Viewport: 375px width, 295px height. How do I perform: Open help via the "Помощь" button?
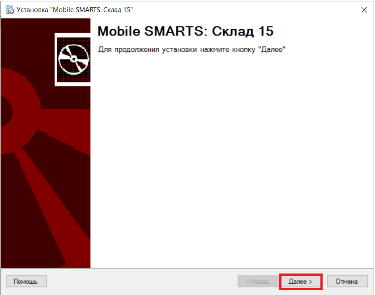26,282
